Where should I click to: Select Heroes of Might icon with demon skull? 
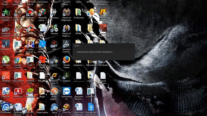66,13
